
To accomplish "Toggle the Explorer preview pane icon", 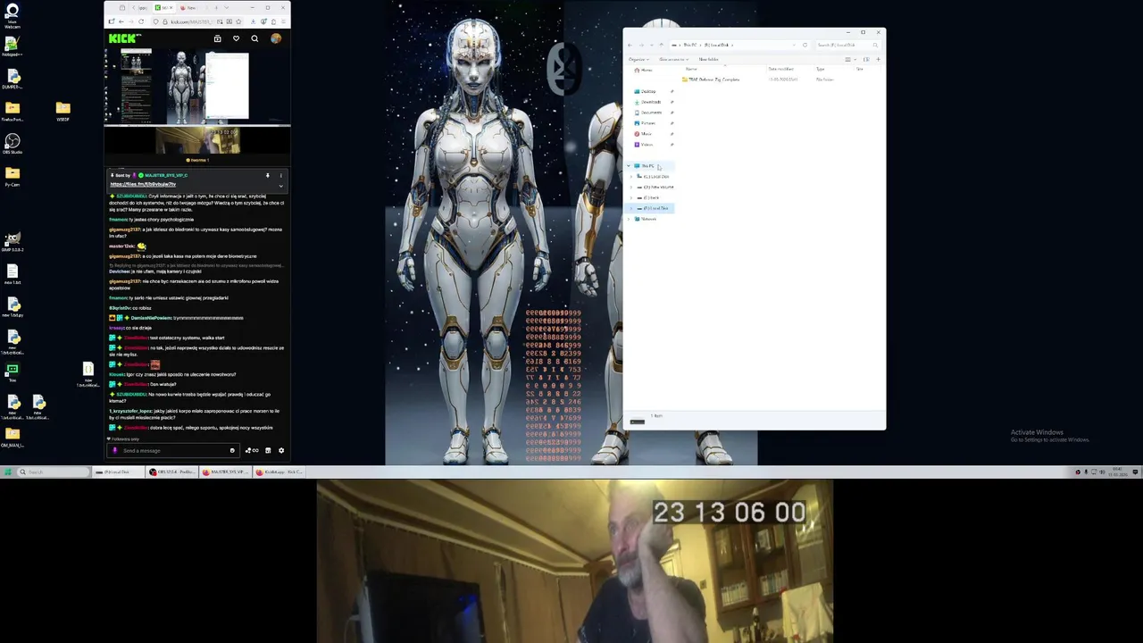I will coord(866,59).
